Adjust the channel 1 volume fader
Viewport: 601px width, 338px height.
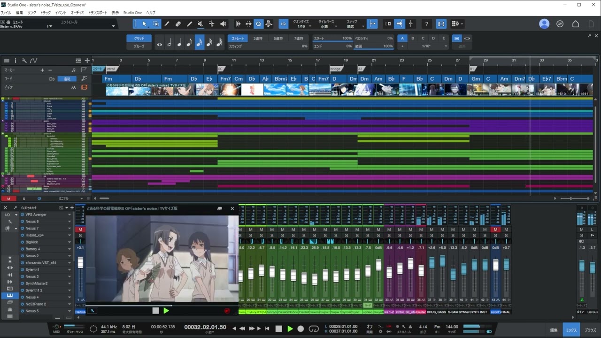pyautogui.click(x=80, y=263)
